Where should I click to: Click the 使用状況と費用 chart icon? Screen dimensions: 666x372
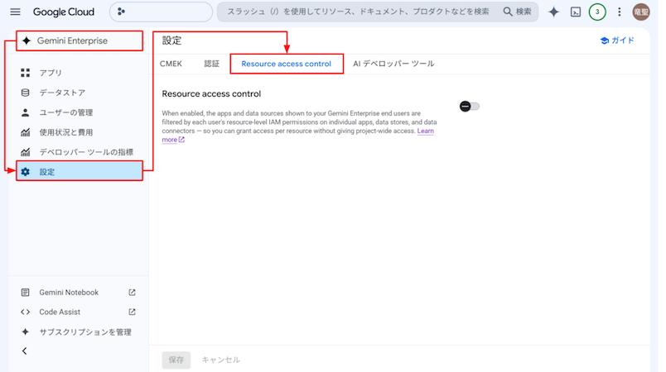26,132
